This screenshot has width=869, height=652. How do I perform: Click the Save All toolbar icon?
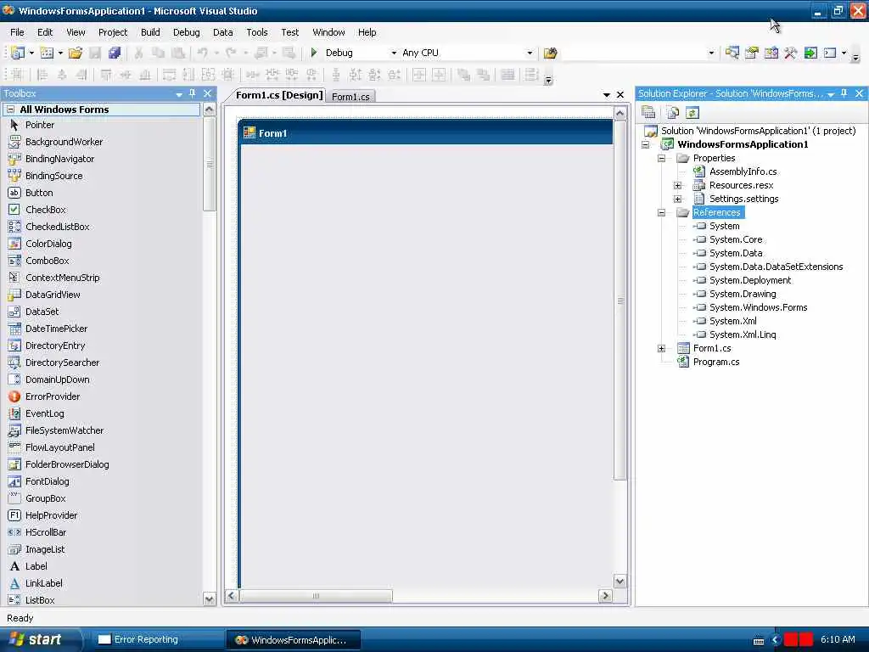(x=115, y=53)
